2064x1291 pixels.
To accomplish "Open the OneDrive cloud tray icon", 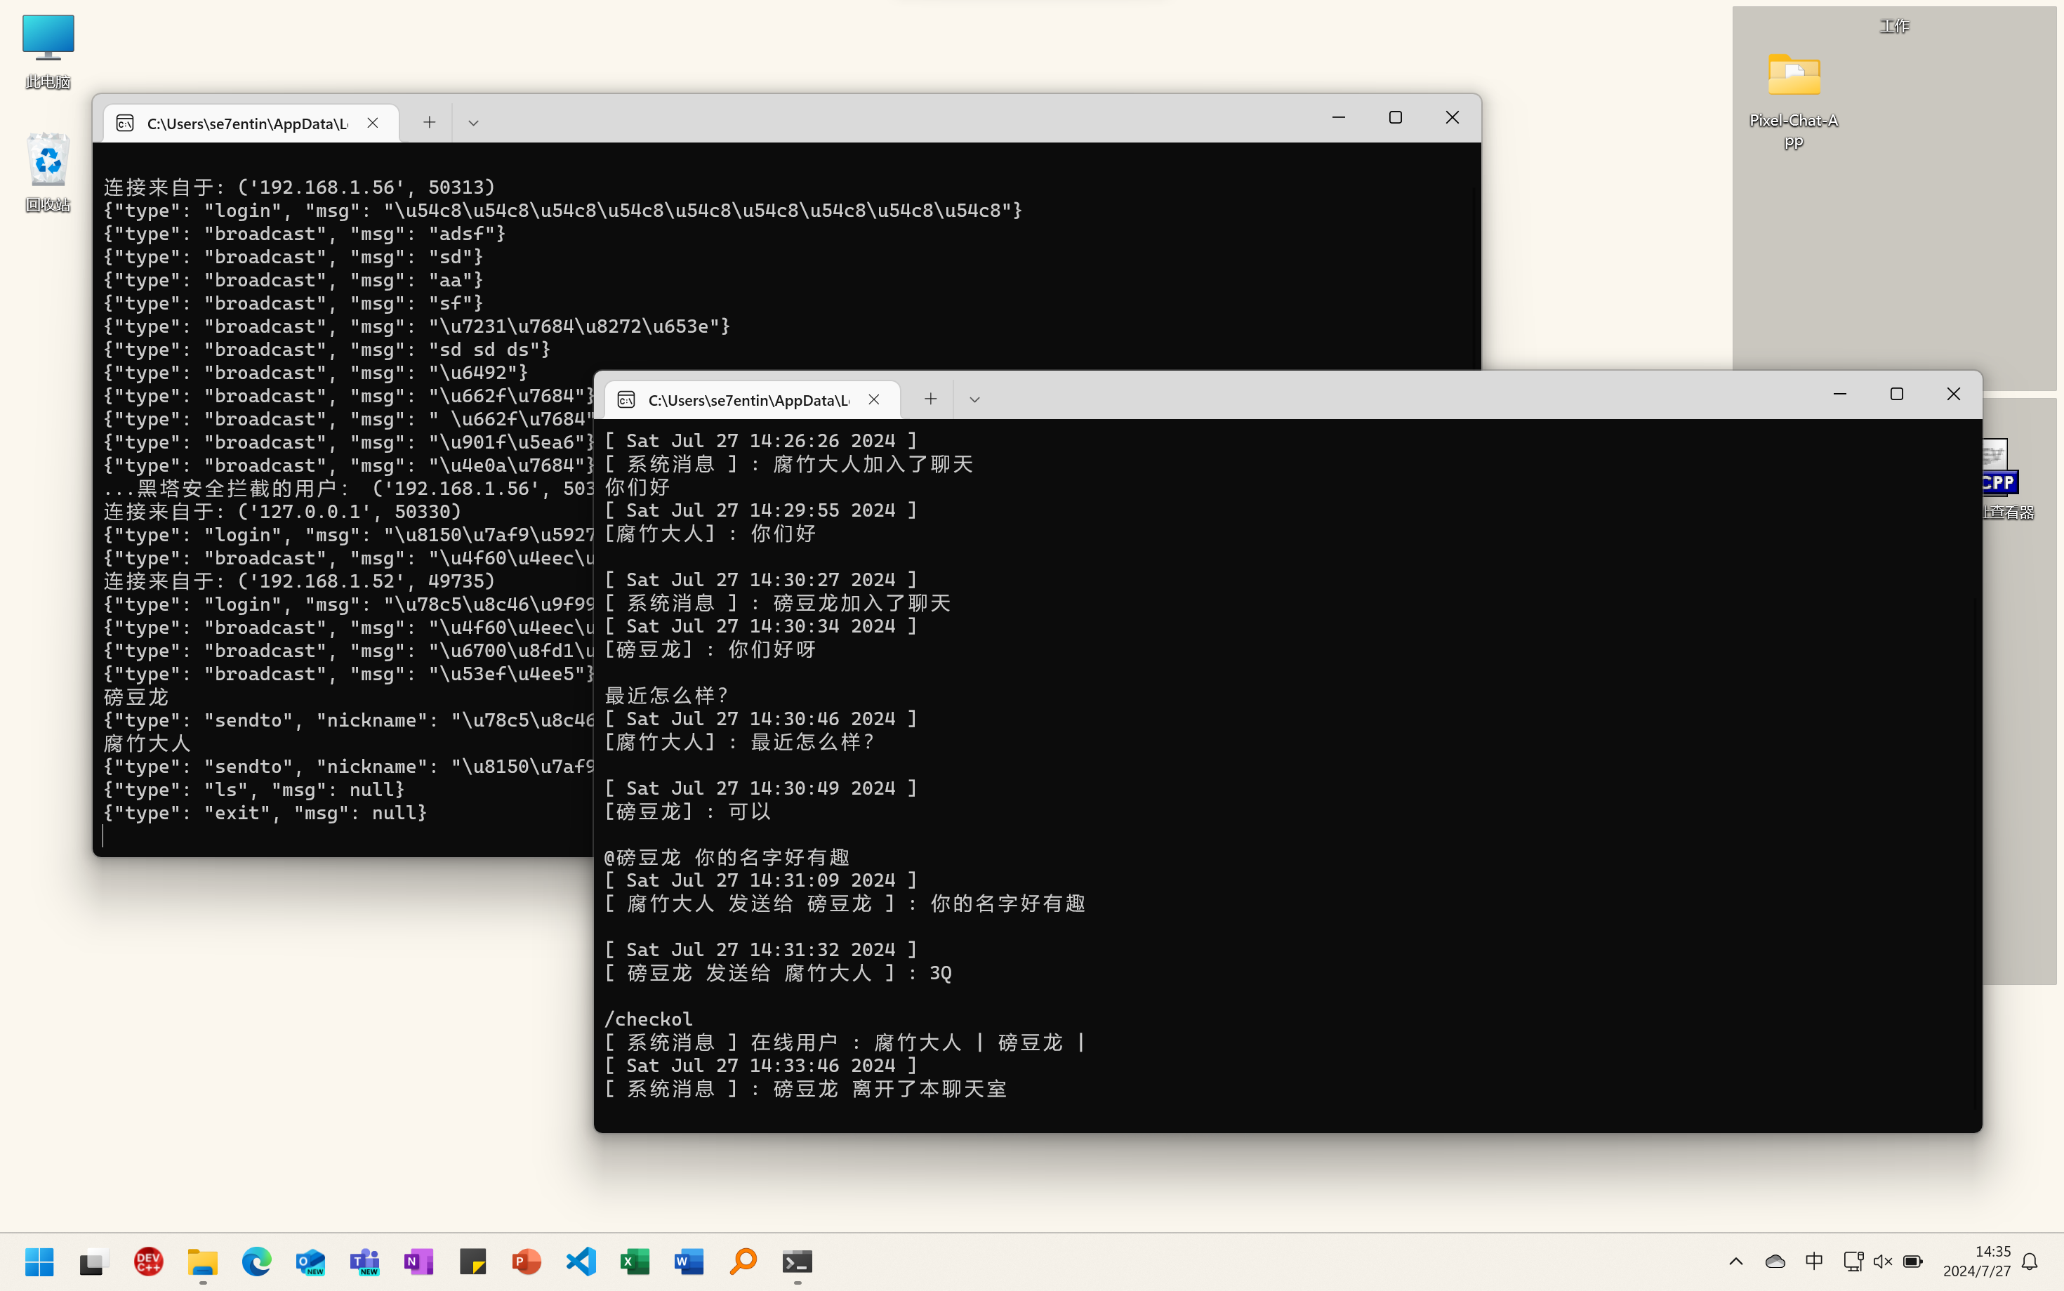I will 1775,1261.
